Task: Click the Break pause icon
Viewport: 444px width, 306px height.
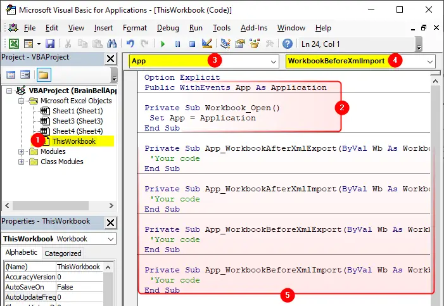Action: tap(177, 44)
